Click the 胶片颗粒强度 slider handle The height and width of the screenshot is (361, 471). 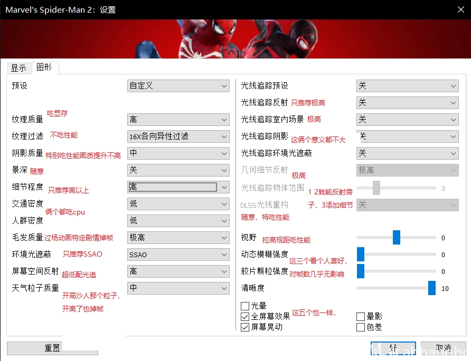(361, 271)
